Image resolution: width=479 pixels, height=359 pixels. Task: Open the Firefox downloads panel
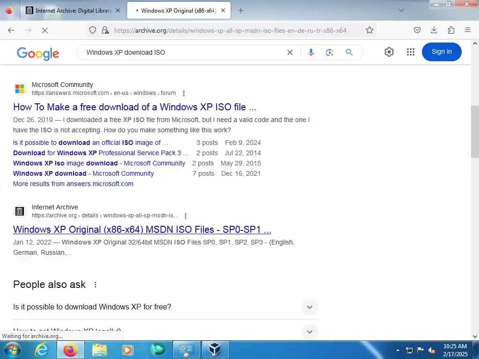click(434, 30)
